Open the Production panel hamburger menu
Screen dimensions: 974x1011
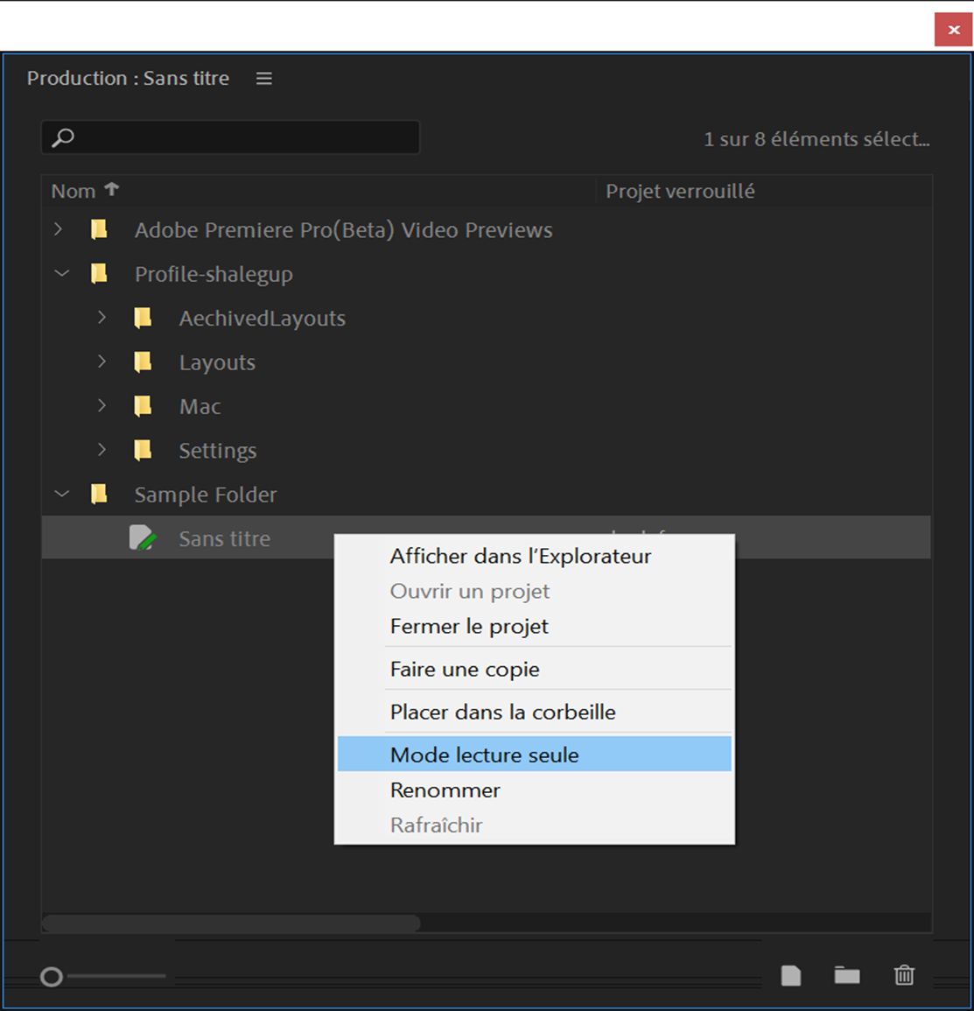[263, 78]
